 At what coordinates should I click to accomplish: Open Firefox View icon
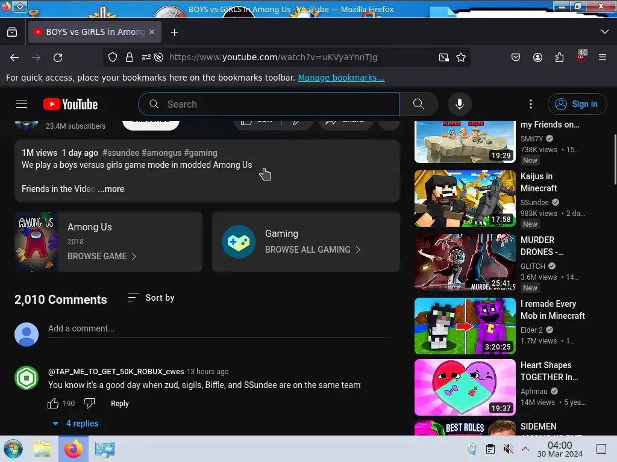pos(12,32)
